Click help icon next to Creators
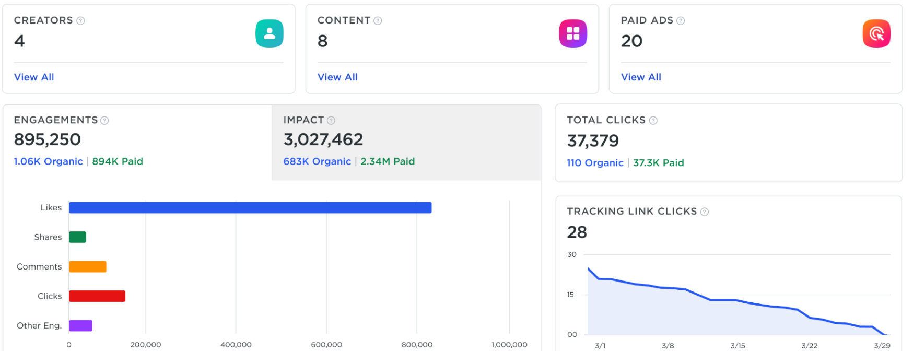The image size is (913, 351). pyautogui.click(x=80, y=21)
